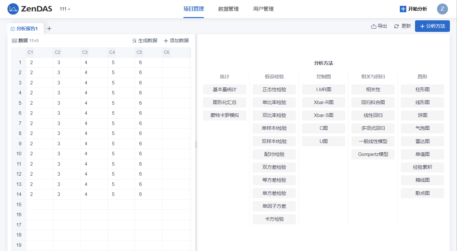Switch to the 数据管理 menu

coord(228,9)
